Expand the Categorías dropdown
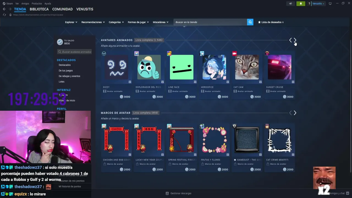The height and width of the screenshot is (198, 352). (116, 22)
